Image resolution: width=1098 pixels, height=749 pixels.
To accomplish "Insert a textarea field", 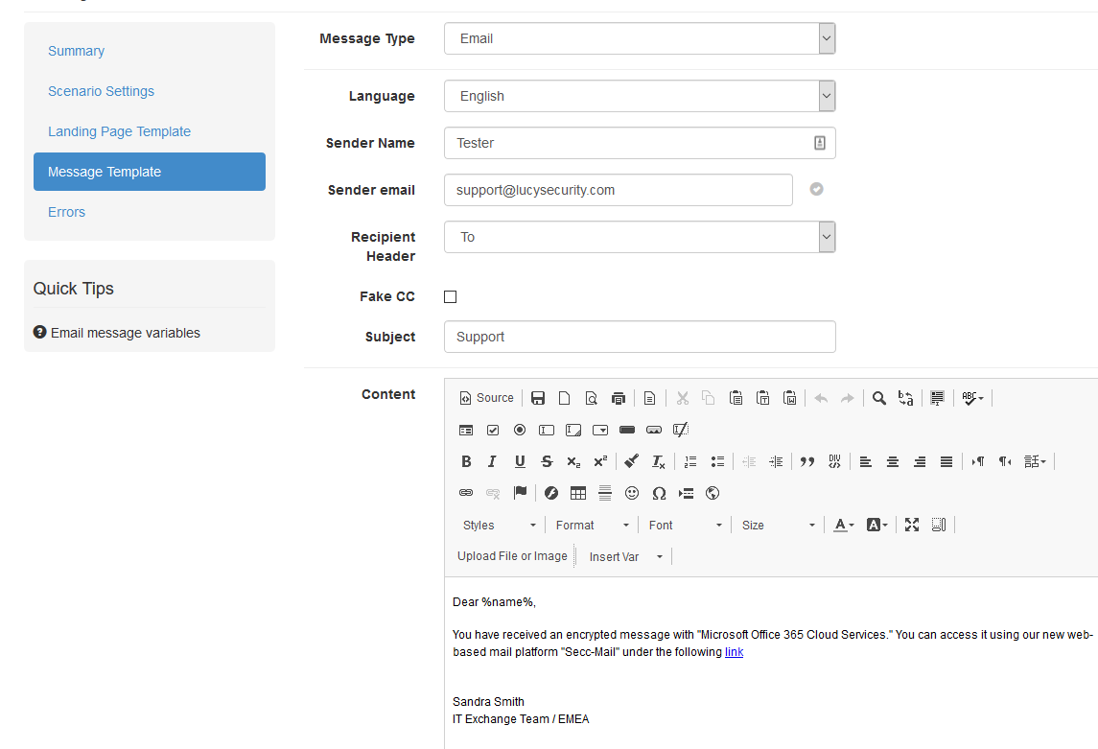I will point(573,430).
